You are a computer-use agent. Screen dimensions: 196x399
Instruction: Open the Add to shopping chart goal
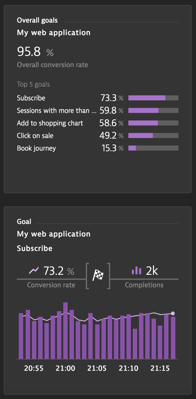pyautogui.click(x=98, y=123)
